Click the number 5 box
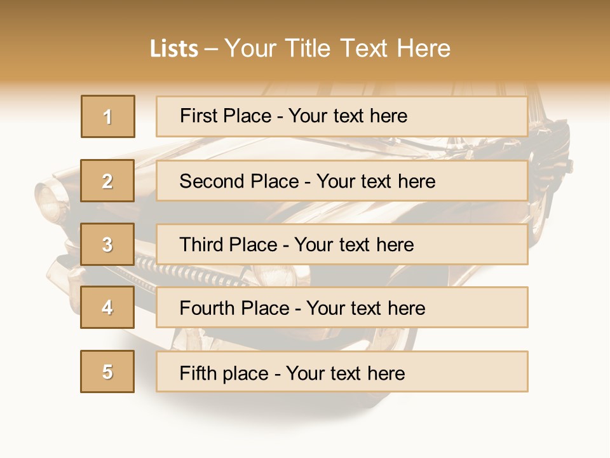Viewport: 610px width, 458px height. click(x=107, y=371)
